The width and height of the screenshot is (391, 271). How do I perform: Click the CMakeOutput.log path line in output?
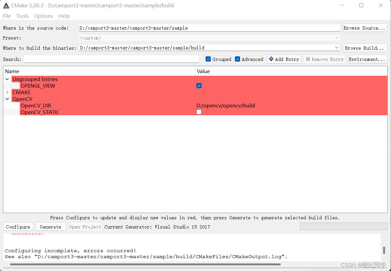[146, 257]
